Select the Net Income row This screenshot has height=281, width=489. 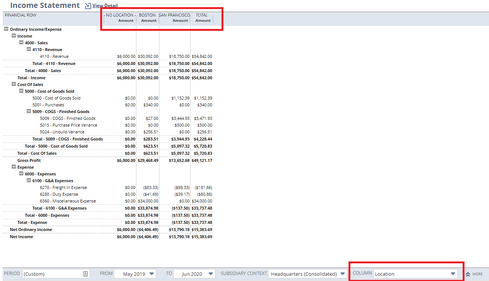point(22,237)
